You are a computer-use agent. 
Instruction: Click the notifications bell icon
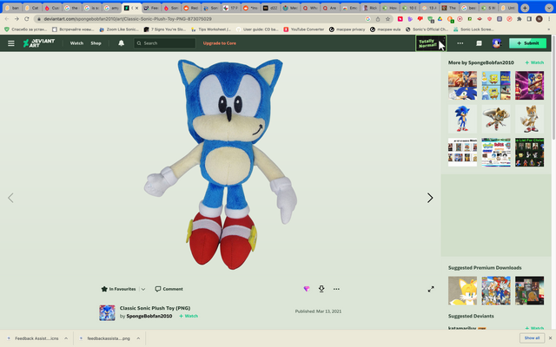point(121,43)
